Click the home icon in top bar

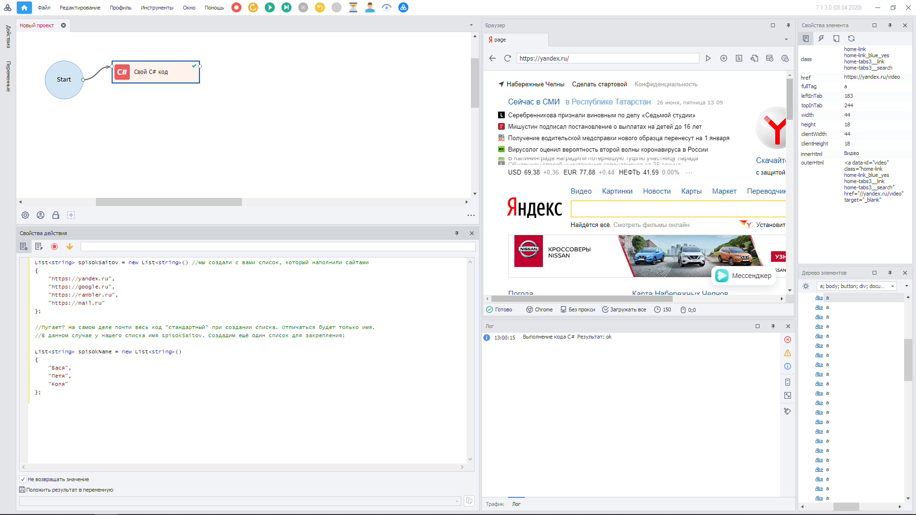(x=24, y=8)
